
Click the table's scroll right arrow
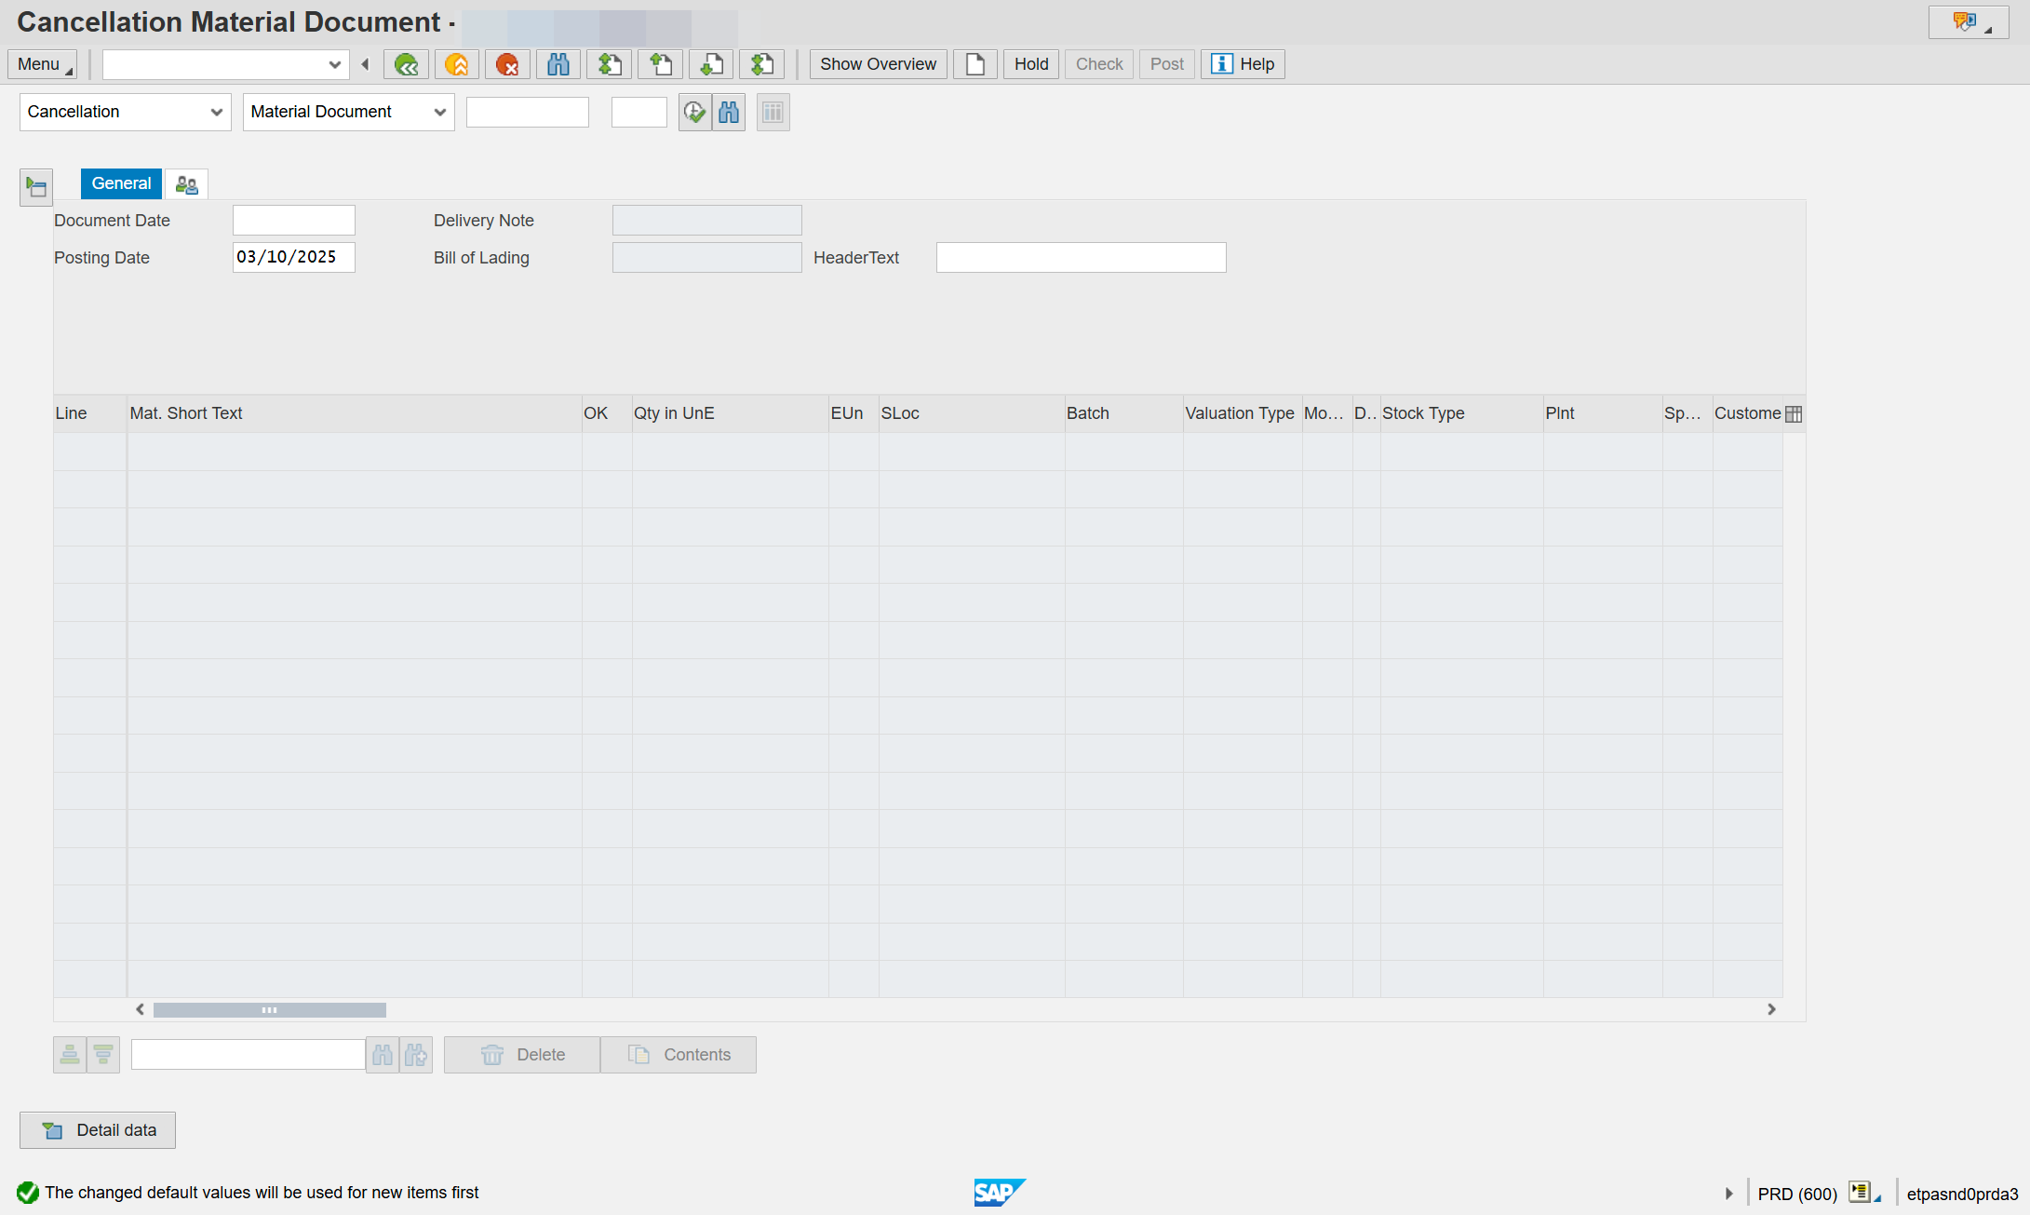[x=1771, y=1009]
